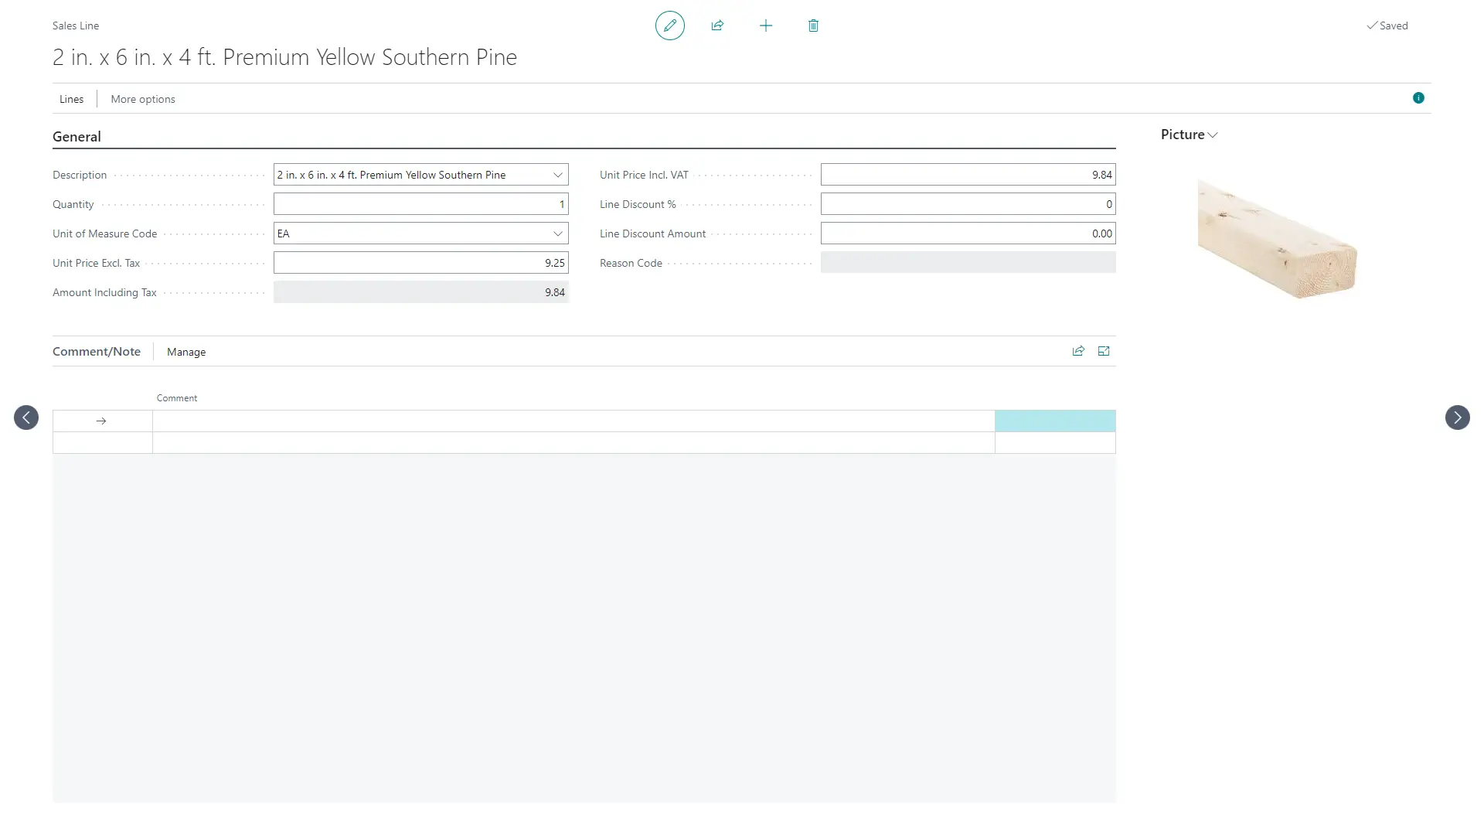Click the trash delete icon
The width and height of the screenshot is (1484, 835).
tap(813, 26)
